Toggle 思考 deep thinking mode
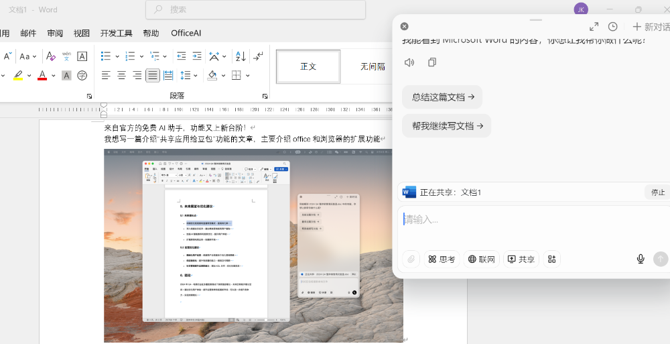The width and height of the screenshot is (670, 344). [442, 260]
